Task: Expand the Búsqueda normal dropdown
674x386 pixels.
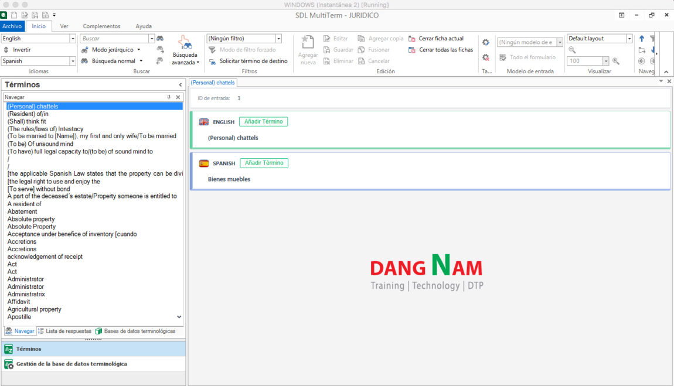Action: [x=141, y=61]
